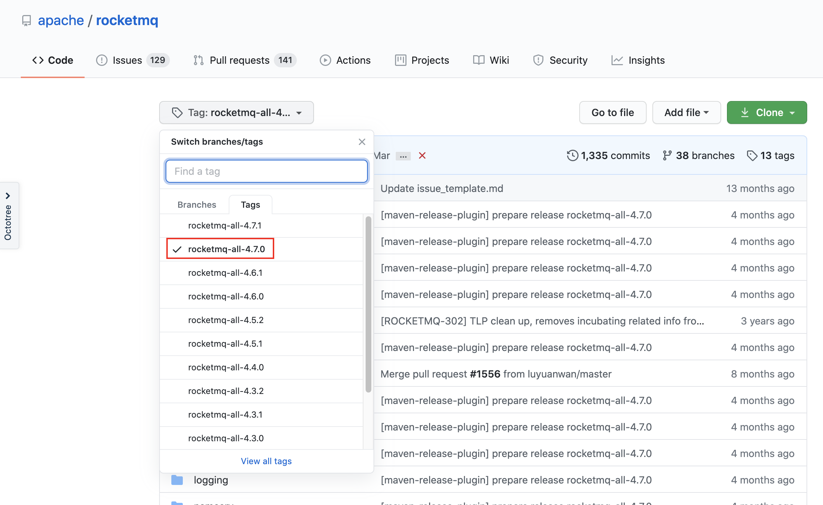The width and height of the screenshot is (823, 505).
Task: Focus the Find a tag input
Action: (x=267, y=171)
